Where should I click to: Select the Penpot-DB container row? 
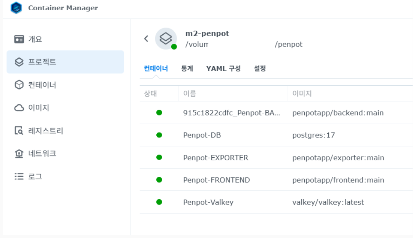tap(202, 135)
